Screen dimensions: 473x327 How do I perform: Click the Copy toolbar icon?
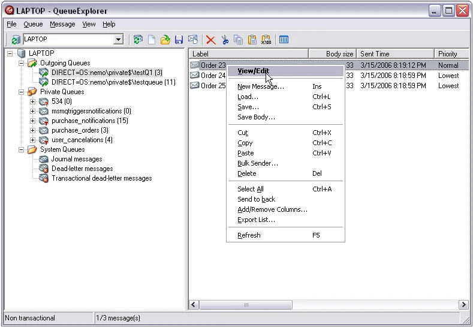click(x=239, y=40)
